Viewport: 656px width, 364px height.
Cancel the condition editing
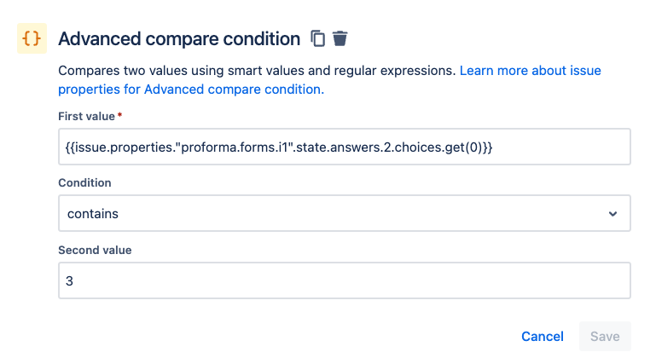[x=543, y=337]
